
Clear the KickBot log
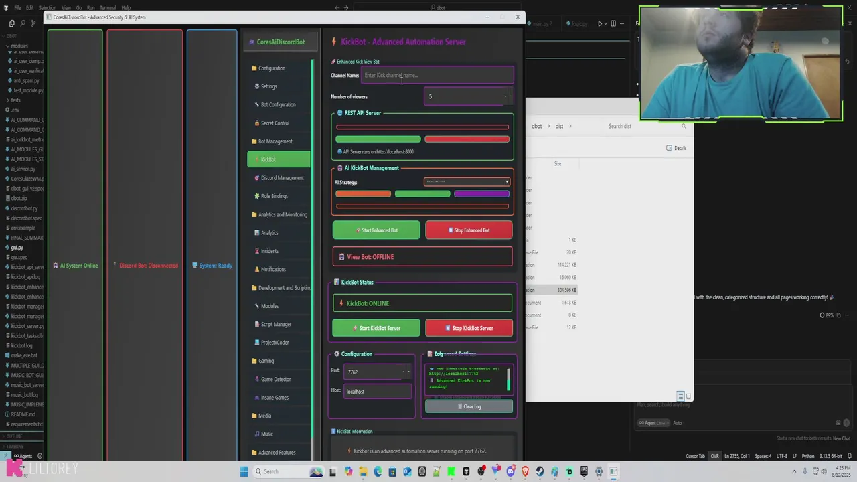coord(469,406)
